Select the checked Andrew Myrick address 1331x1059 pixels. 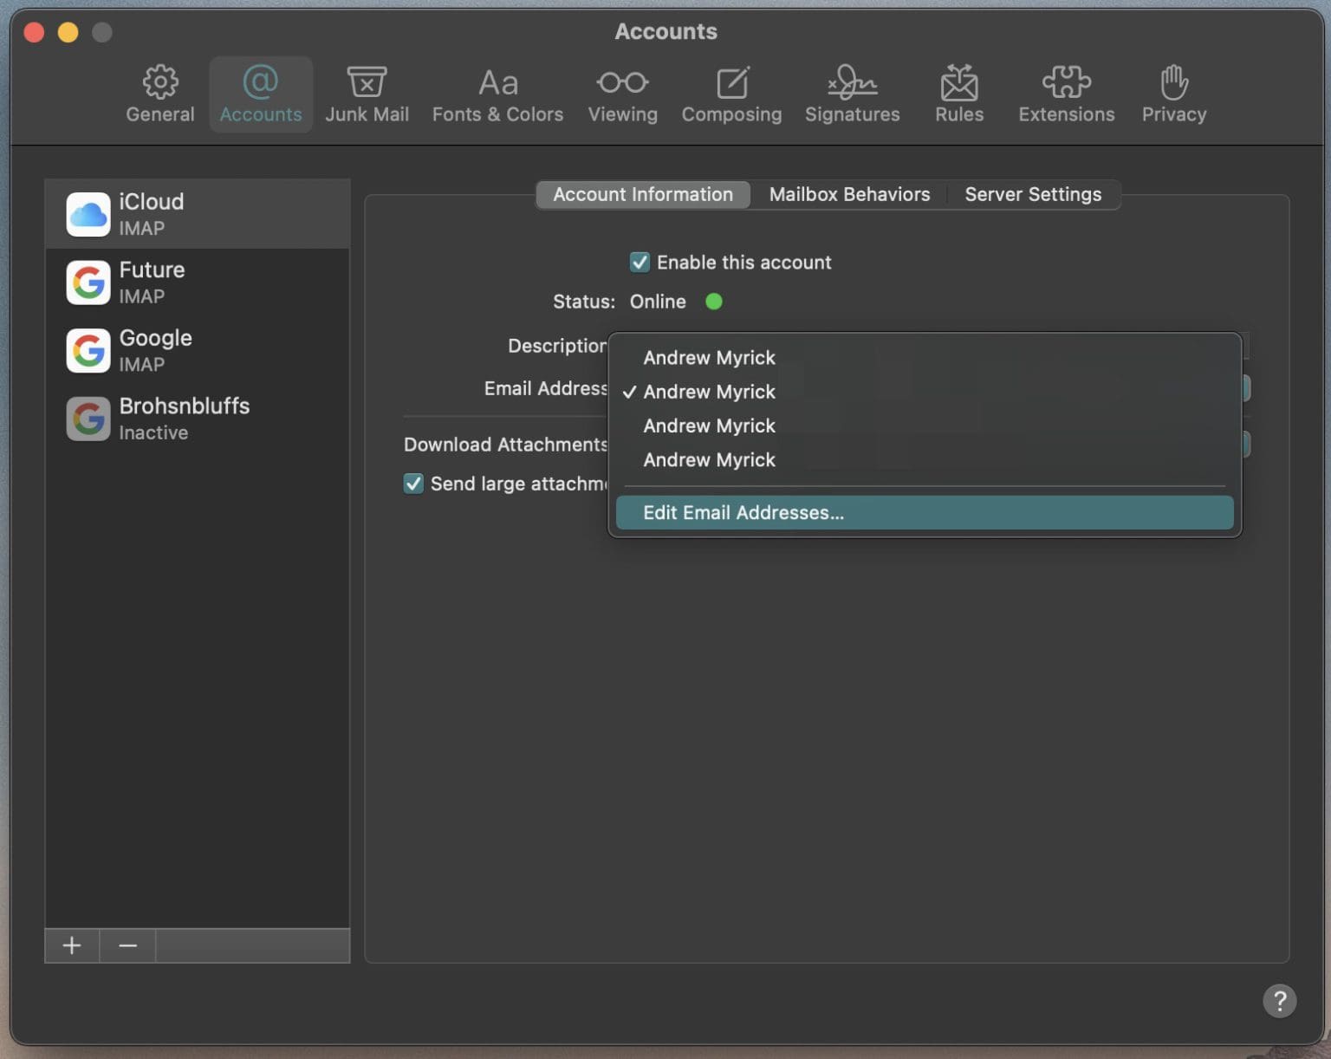click(x=709, y=391)
